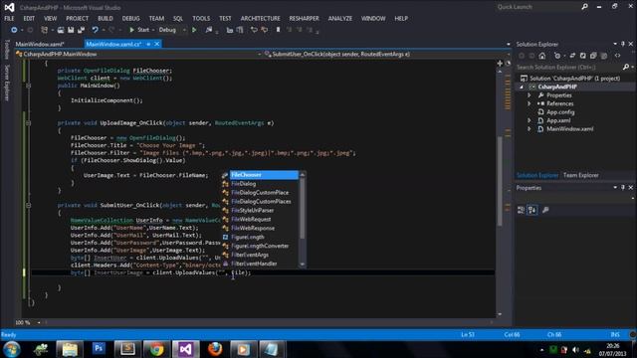The image size is (637, 358).
Task: Open the WINDOW menu
Action: click(x=373, y=18)
